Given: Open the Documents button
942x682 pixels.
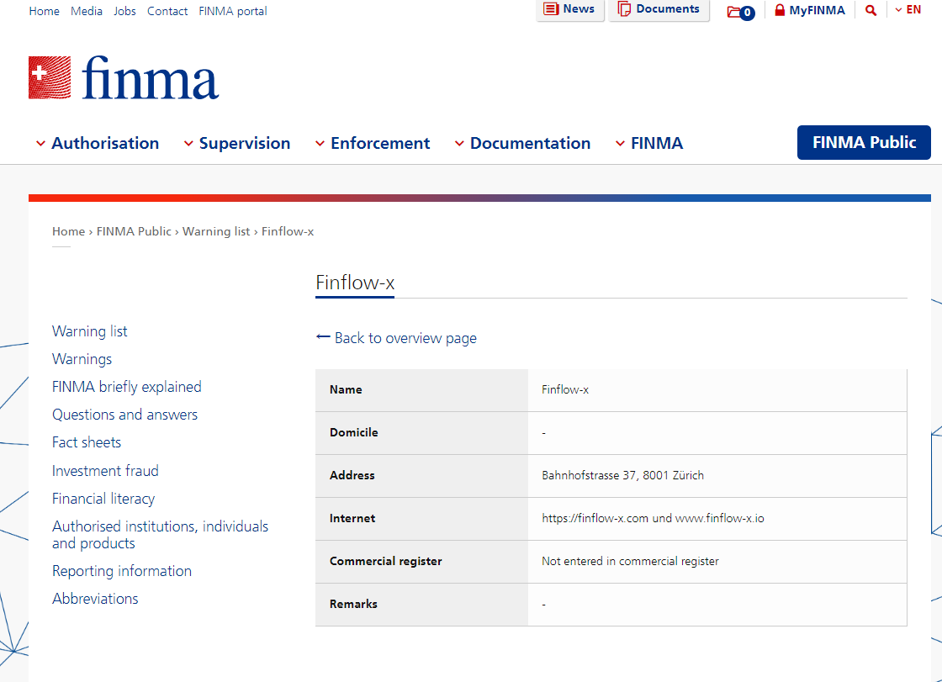Looking at the screenshot, I should pyautogui.click(x=659, y=9).
